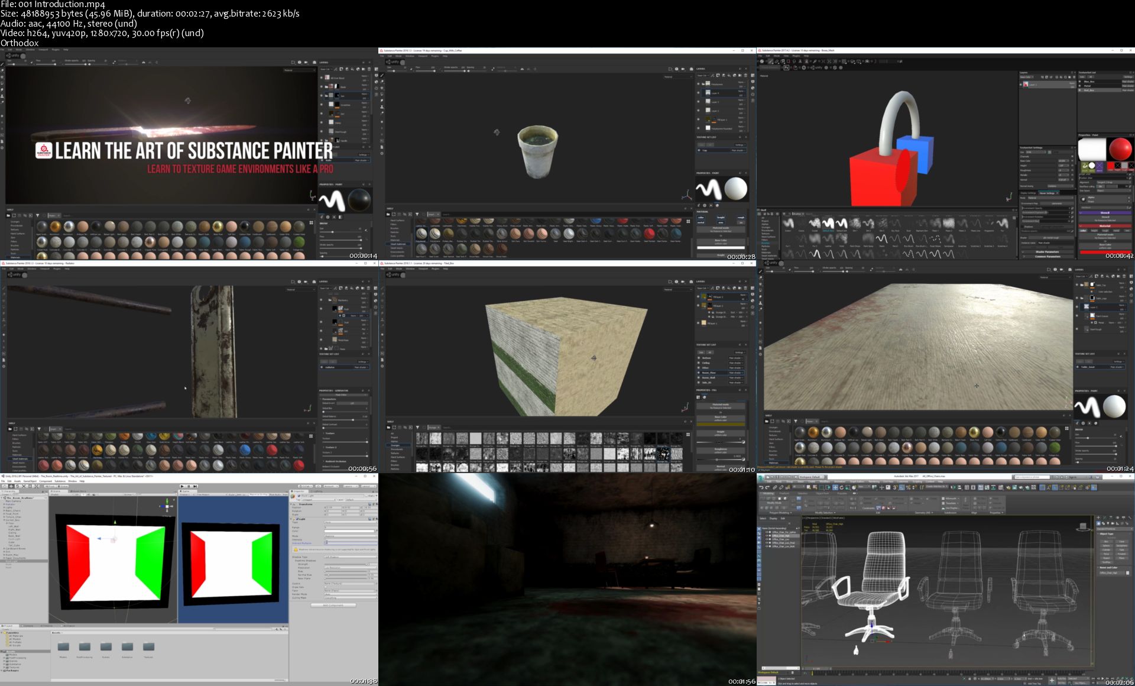Expand Cardboard Boxes in Unity Hierarchy
Image resolution: width=1135 pixels, height=686 pixels.
point(4,548)
